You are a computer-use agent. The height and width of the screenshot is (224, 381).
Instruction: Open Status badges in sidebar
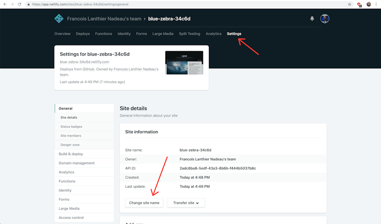(x=84, y=126)
